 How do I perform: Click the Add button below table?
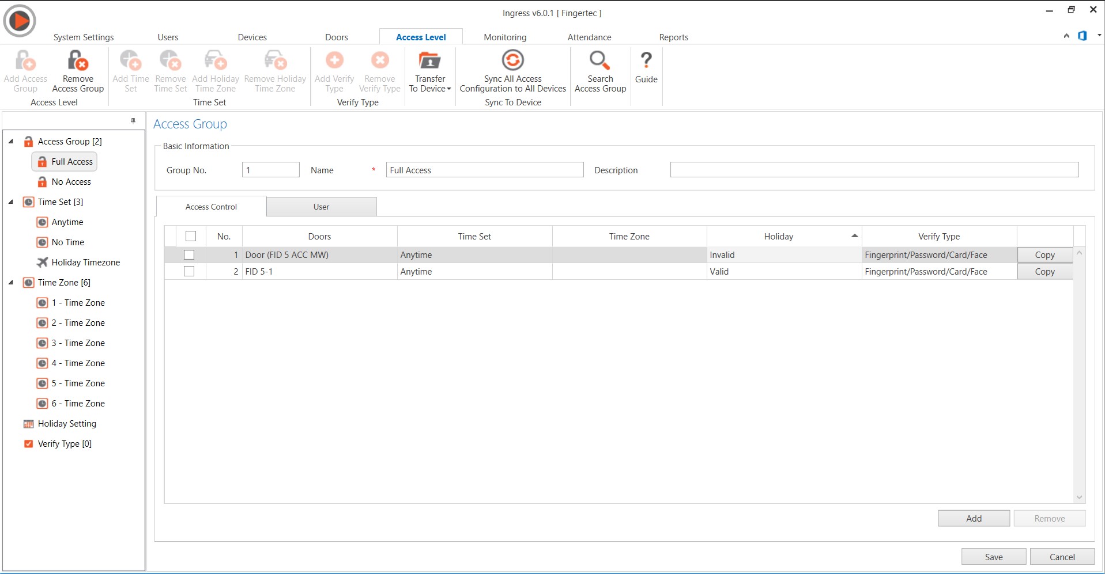[973, 519]
